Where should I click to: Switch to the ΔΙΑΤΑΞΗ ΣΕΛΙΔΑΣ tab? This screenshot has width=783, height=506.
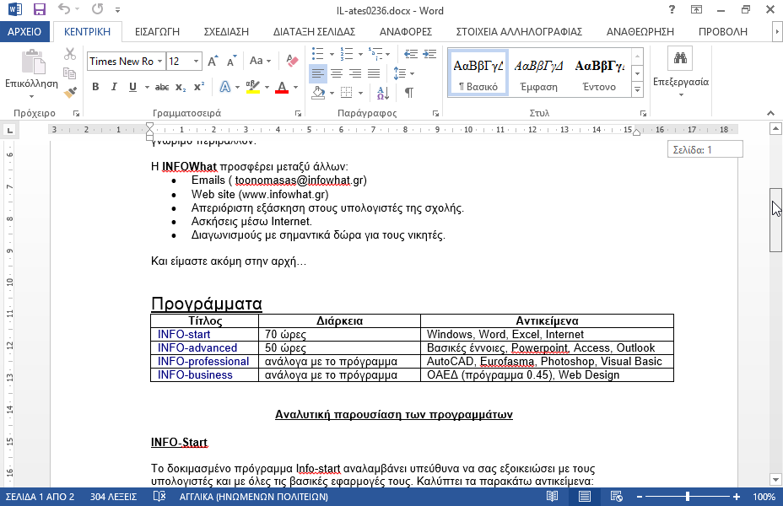[x=314, y=31]
